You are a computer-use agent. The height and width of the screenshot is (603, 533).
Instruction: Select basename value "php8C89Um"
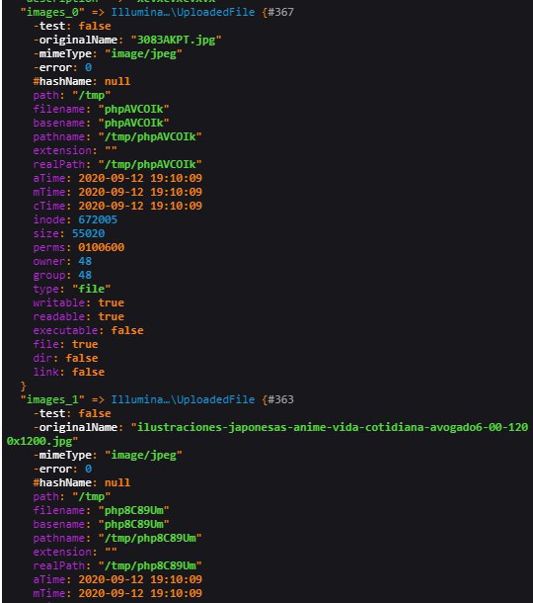click(x=133, y=525)
